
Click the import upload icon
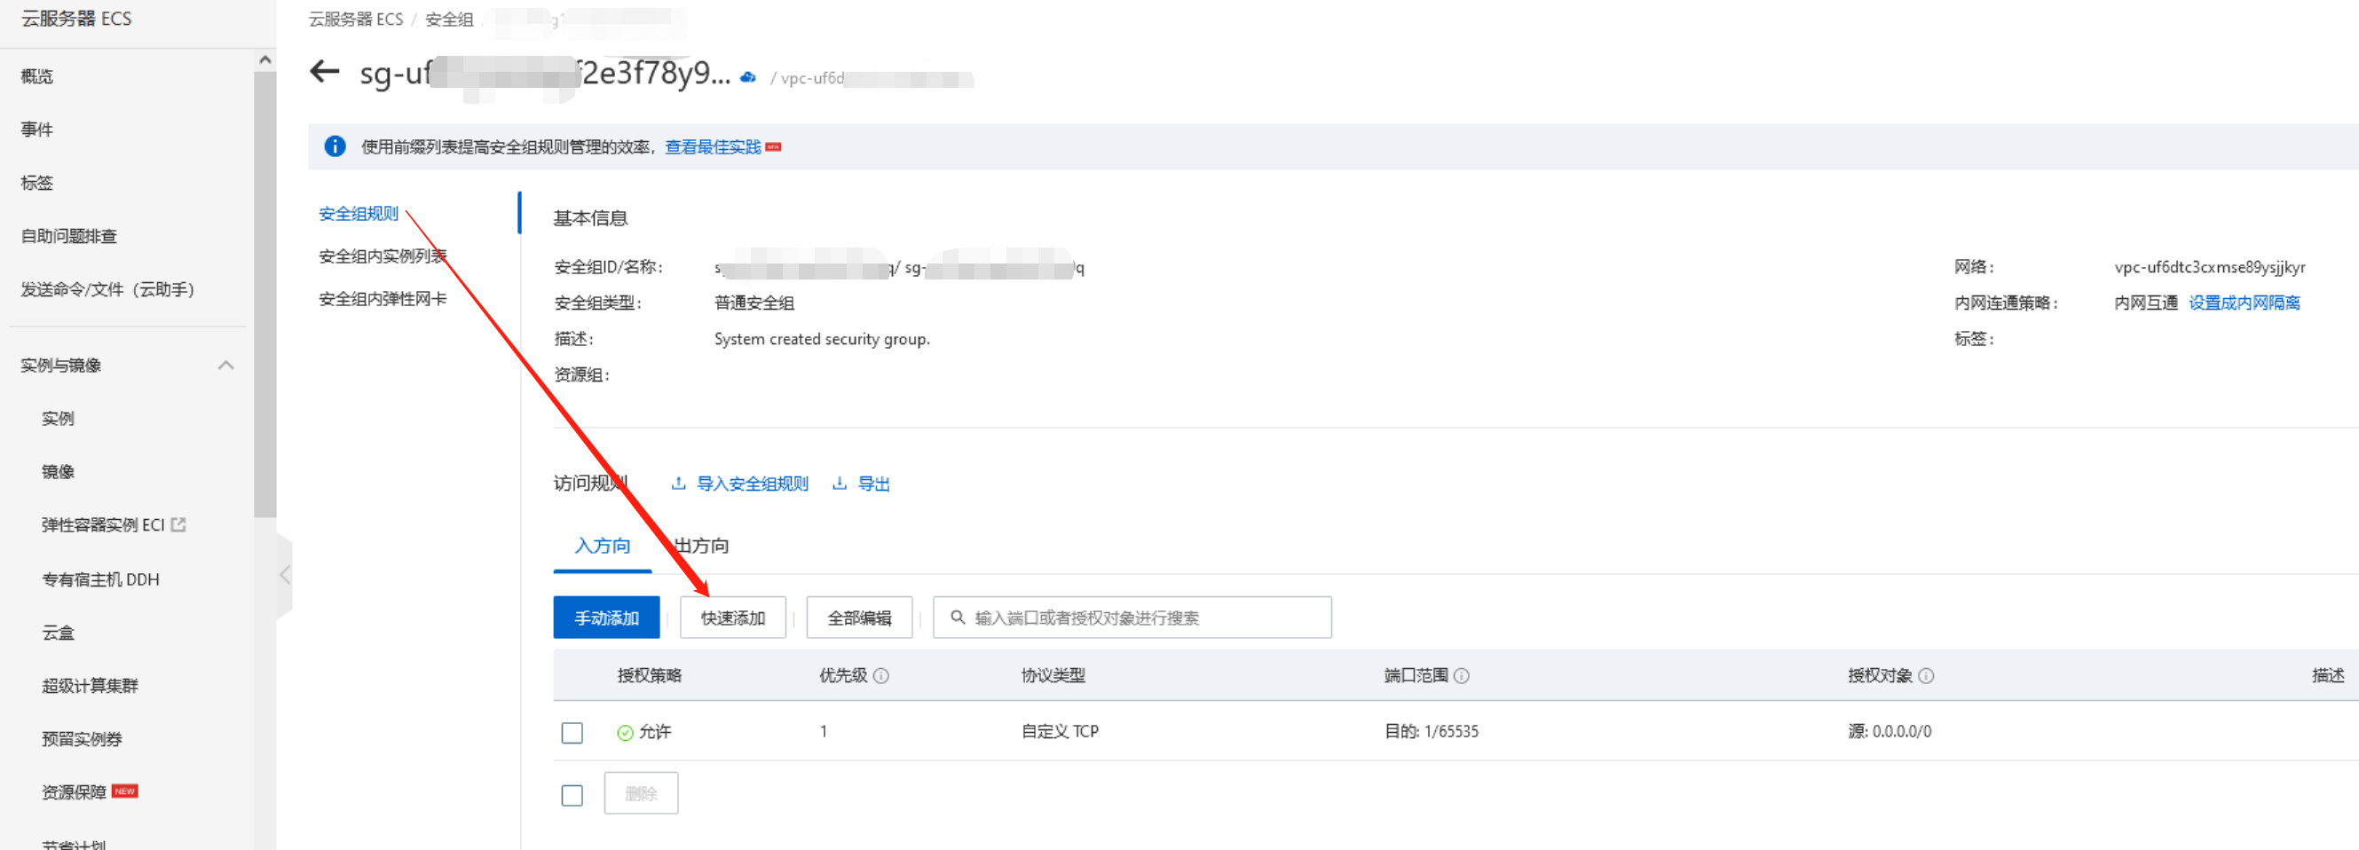coord(679,484)
